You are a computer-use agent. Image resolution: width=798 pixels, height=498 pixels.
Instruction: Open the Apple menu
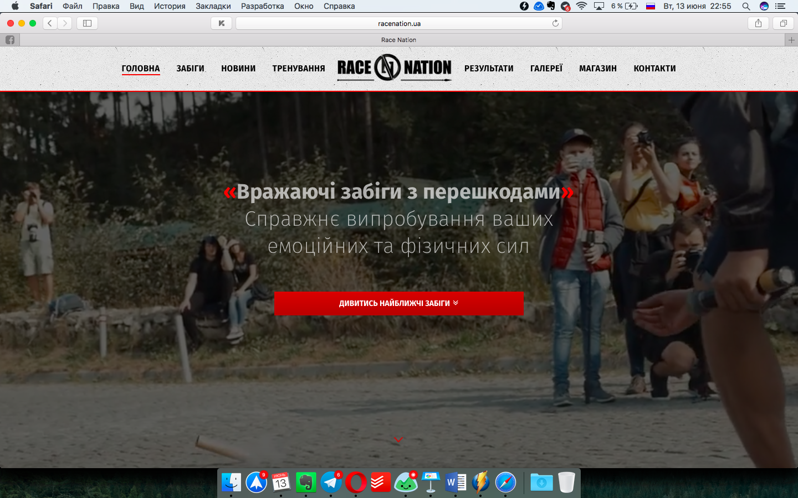coord(15,6)
